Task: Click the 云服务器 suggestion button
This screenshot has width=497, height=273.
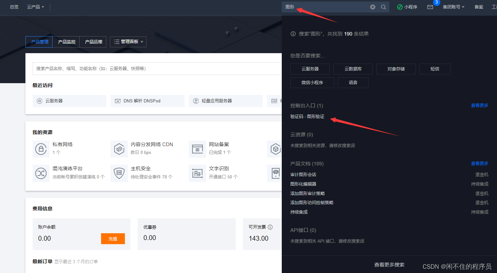Action: tap(310, 69)
